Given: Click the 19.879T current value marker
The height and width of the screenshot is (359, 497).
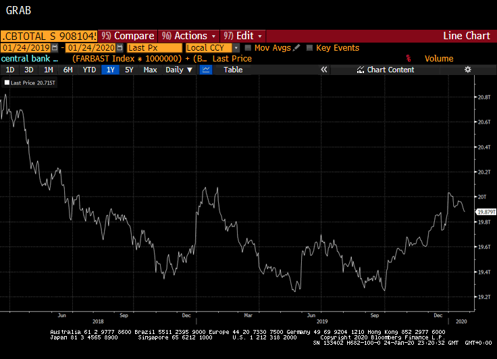Looking at the screenshot, I should pyautogui.click(x=486, y=212).
